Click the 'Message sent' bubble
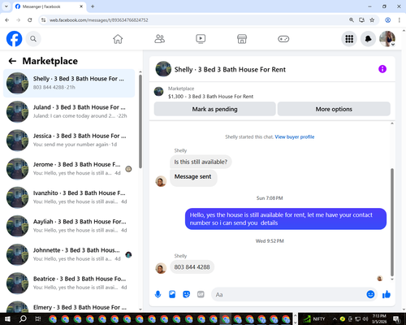Screen dimensions: 406x325 pyautogui.click(x=192, y=177)
